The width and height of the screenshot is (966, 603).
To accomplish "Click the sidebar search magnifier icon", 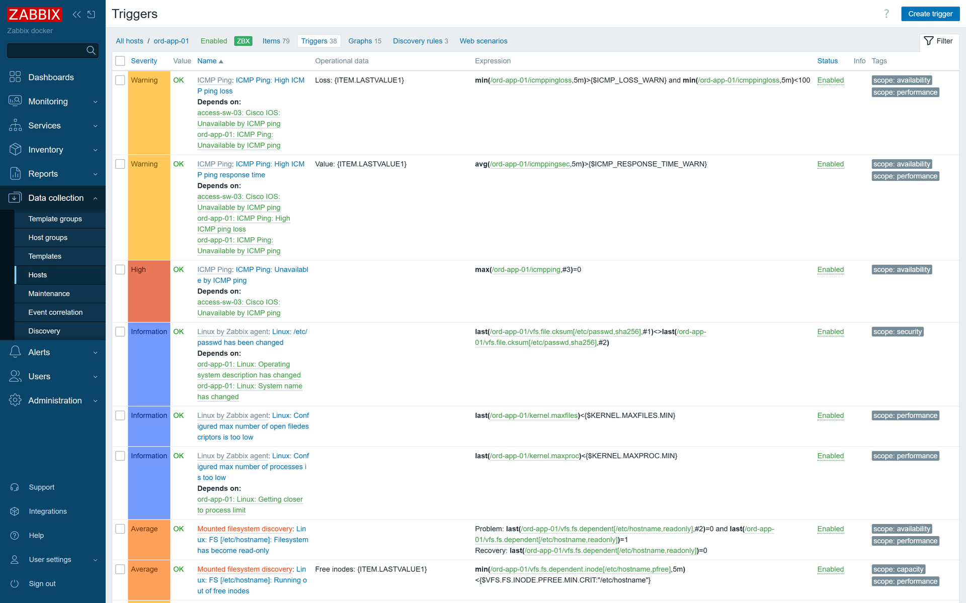I will tap(91, 50).
